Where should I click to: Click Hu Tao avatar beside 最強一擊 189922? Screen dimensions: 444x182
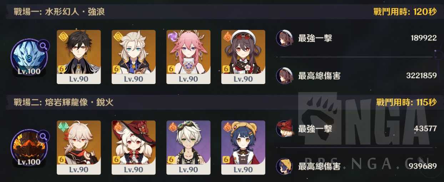pos(285,38)
